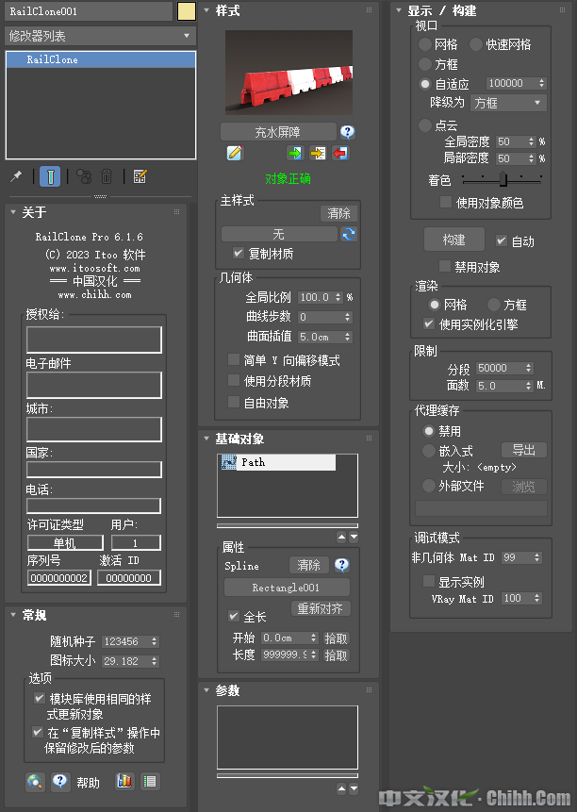
Task: Click the 构建 build button
Action: click(x=453, y=240)
